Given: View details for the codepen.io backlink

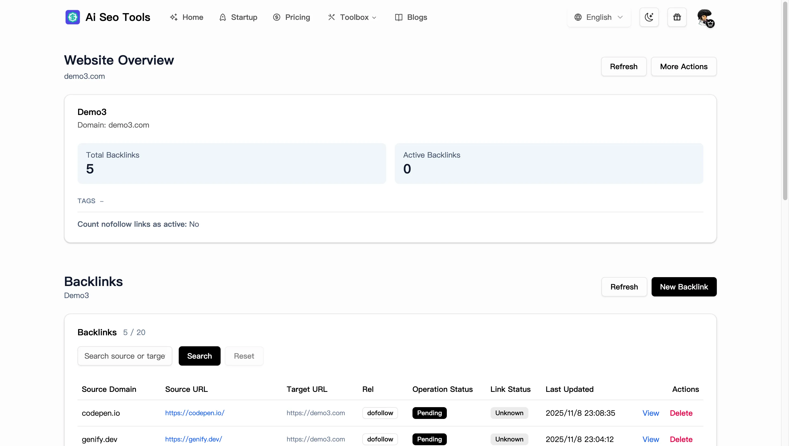Looking at the screenshot, I should click(x=651, y=412).
